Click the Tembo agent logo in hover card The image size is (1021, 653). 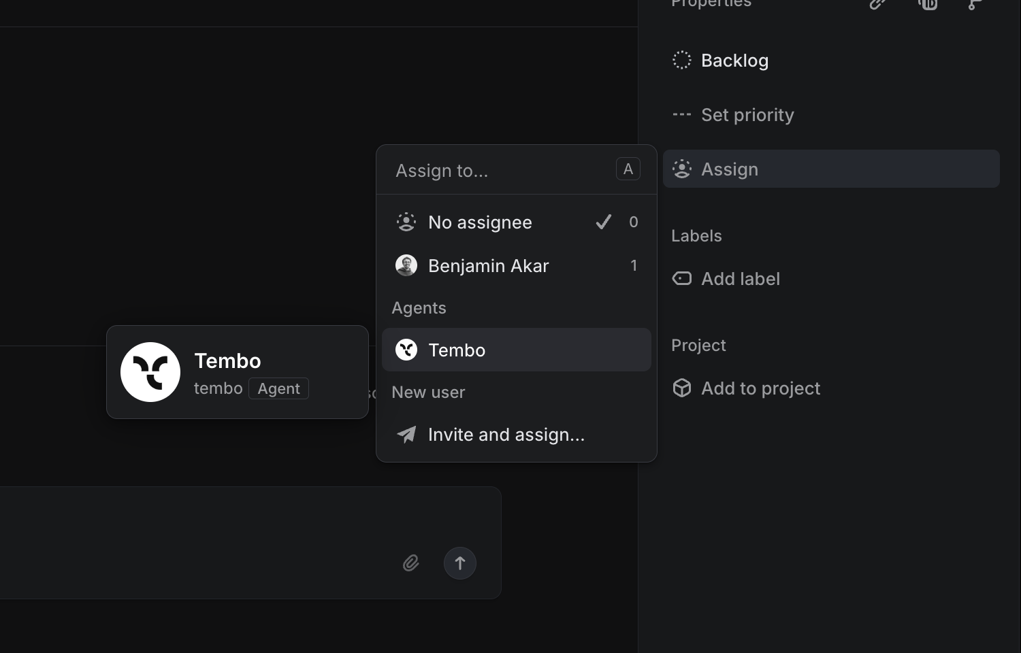coord(150,372)
